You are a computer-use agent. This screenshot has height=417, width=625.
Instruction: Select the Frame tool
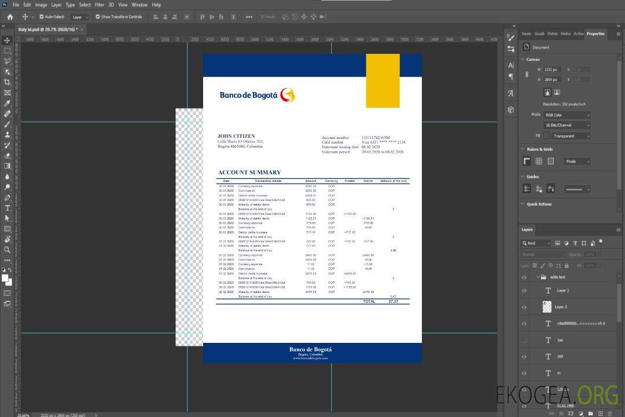tap(7, 93)
